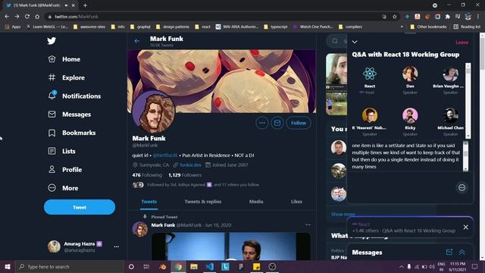Open a new browser tab

(85, 5)
